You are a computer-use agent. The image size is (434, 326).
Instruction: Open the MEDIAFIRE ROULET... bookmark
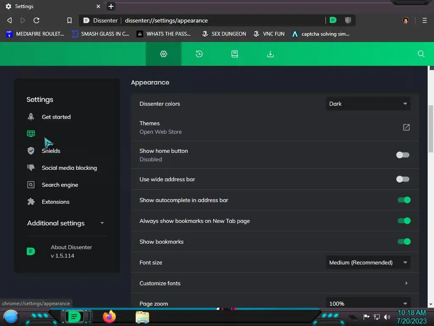pyautogui.click(x=35, y=34)
